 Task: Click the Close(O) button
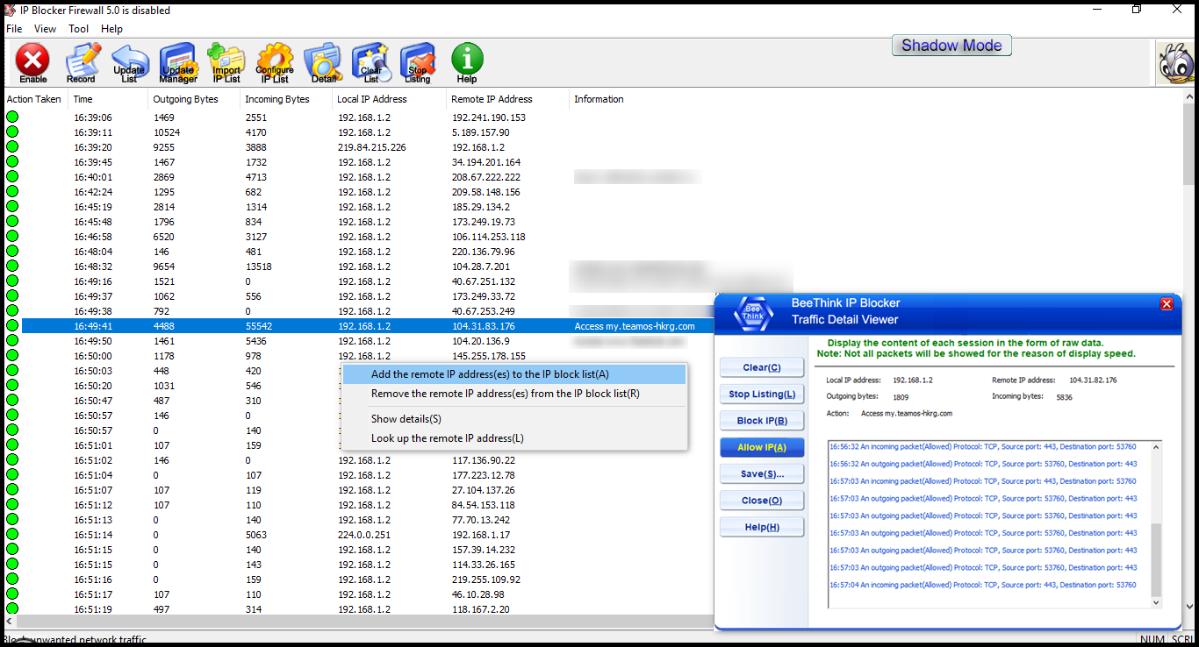pyautogui.click(x=762, y=501)
